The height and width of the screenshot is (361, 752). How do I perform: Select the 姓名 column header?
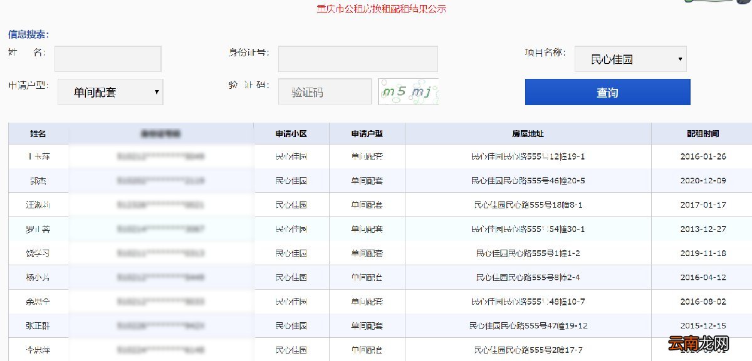(x=39, y=133)
